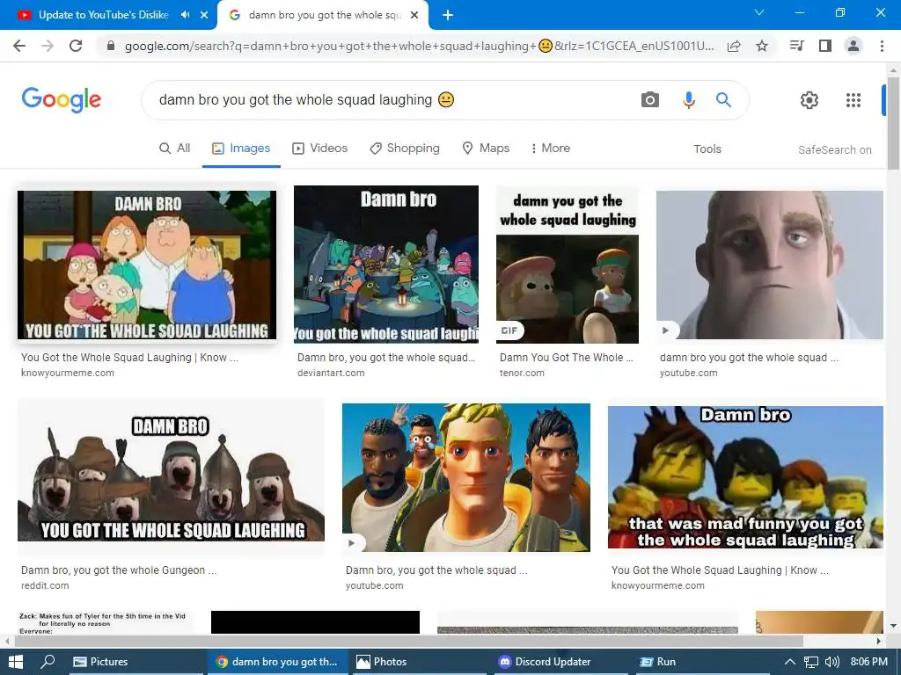Open the SpongeBob fish Damn bro thumbnail
Image resolution: width=901 pixels, height=675 pixels.
(x=386, y=264)
